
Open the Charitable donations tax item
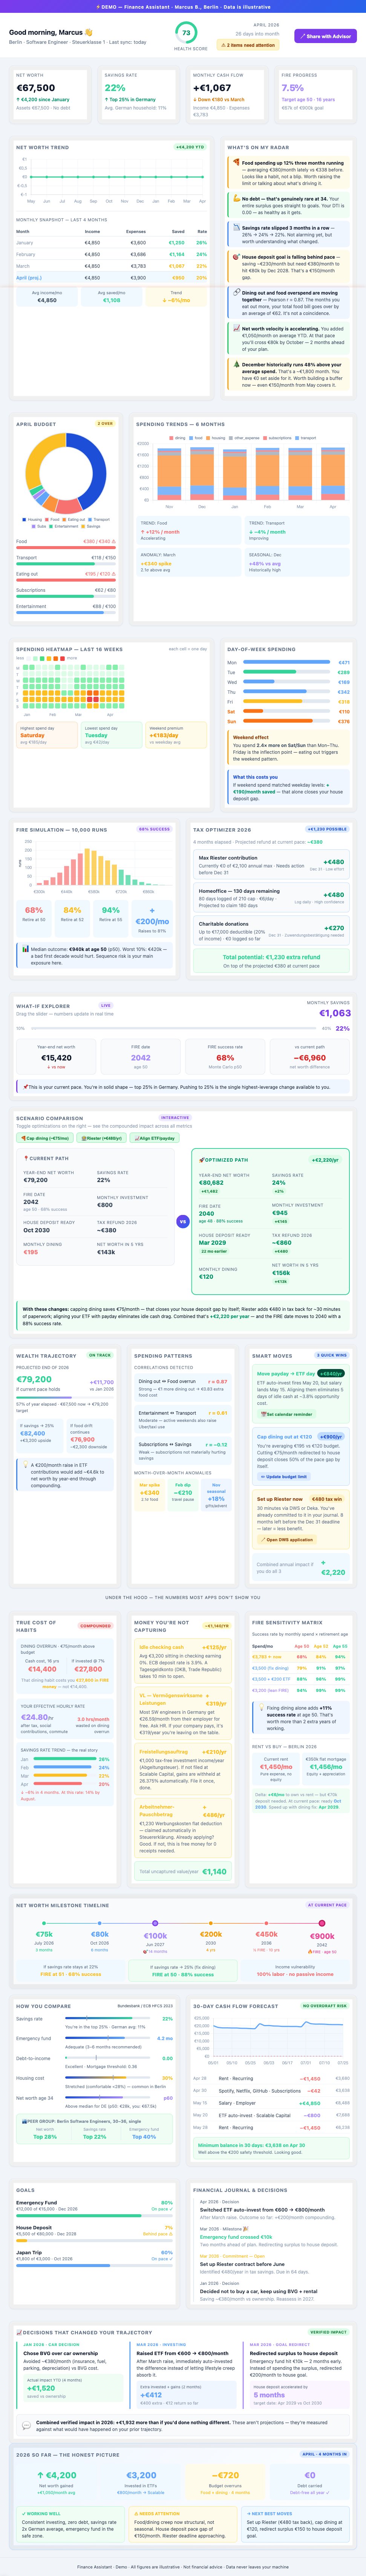[x=271, y=930]
